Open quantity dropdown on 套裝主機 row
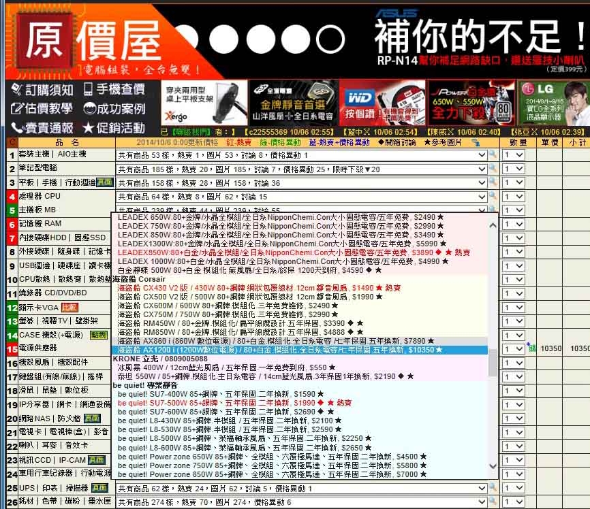590x509 pixels. tap(513, 155)
